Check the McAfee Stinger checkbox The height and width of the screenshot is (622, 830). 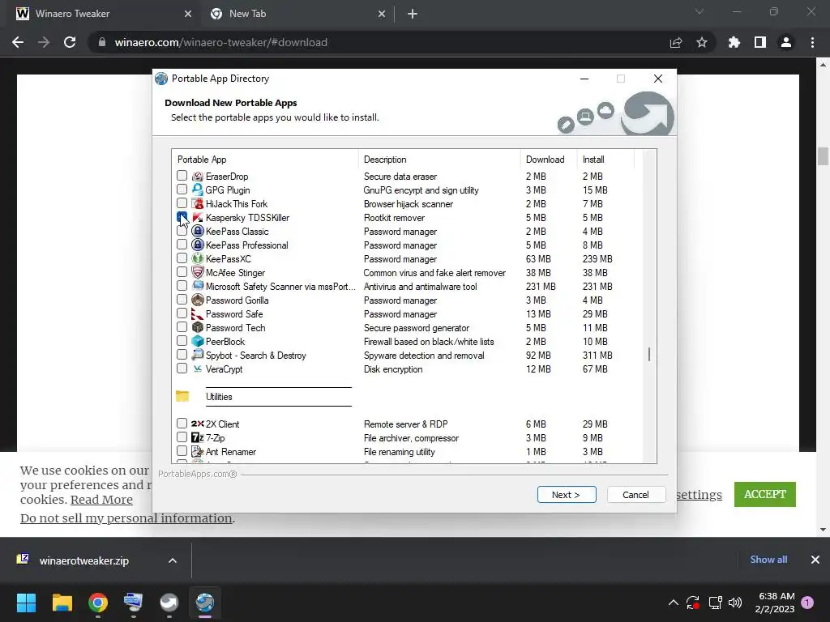pos(182,272)
